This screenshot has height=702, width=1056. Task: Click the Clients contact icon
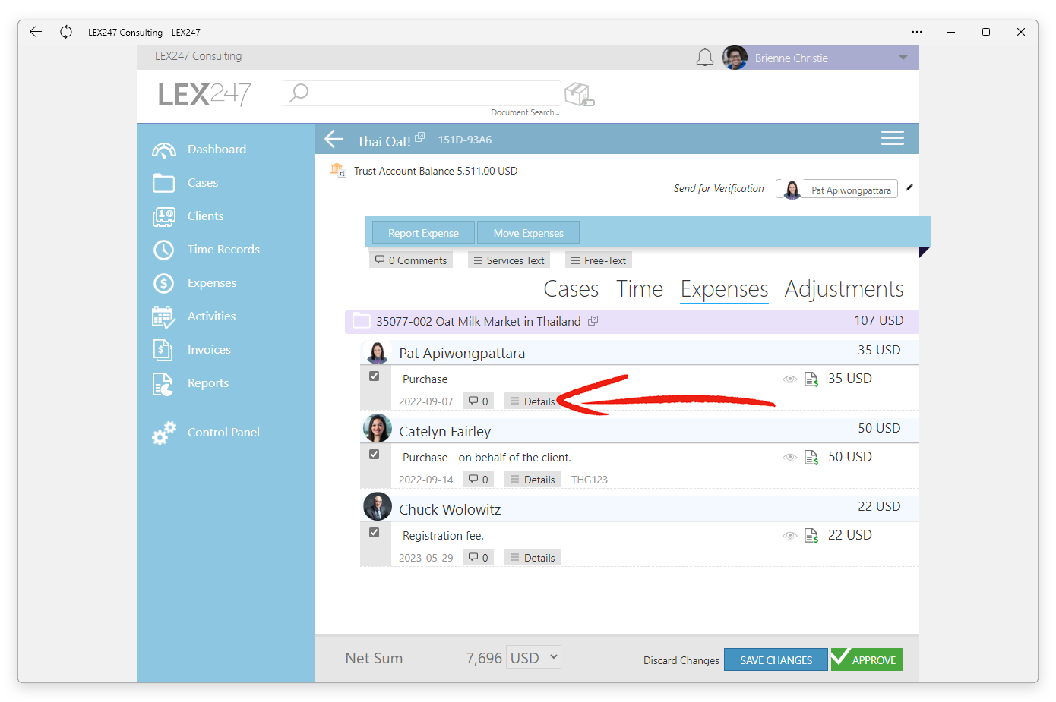(163, 217)
